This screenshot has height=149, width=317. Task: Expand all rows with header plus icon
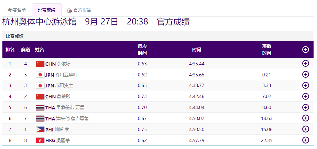click(305, 50)
